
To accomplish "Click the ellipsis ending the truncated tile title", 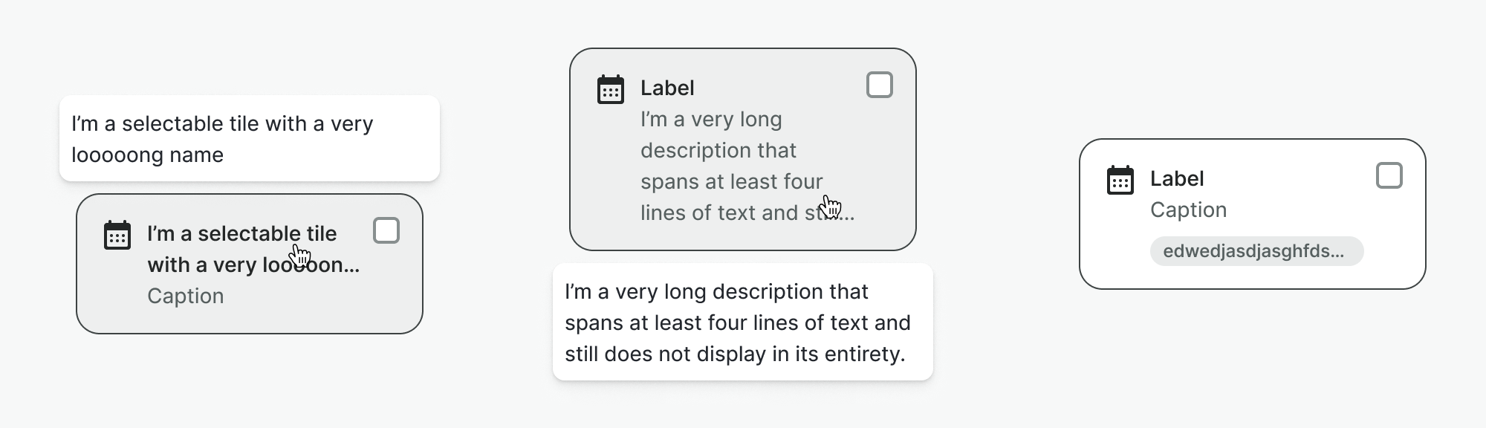I will tap(352, 266).
